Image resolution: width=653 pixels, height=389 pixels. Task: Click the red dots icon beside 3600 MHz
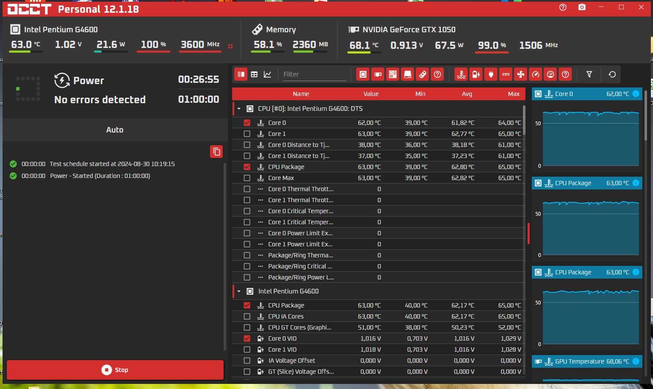pos(230,46)
